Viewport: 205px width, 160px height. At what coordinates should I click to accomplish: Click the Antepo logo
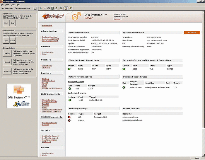tap(53, 16)
